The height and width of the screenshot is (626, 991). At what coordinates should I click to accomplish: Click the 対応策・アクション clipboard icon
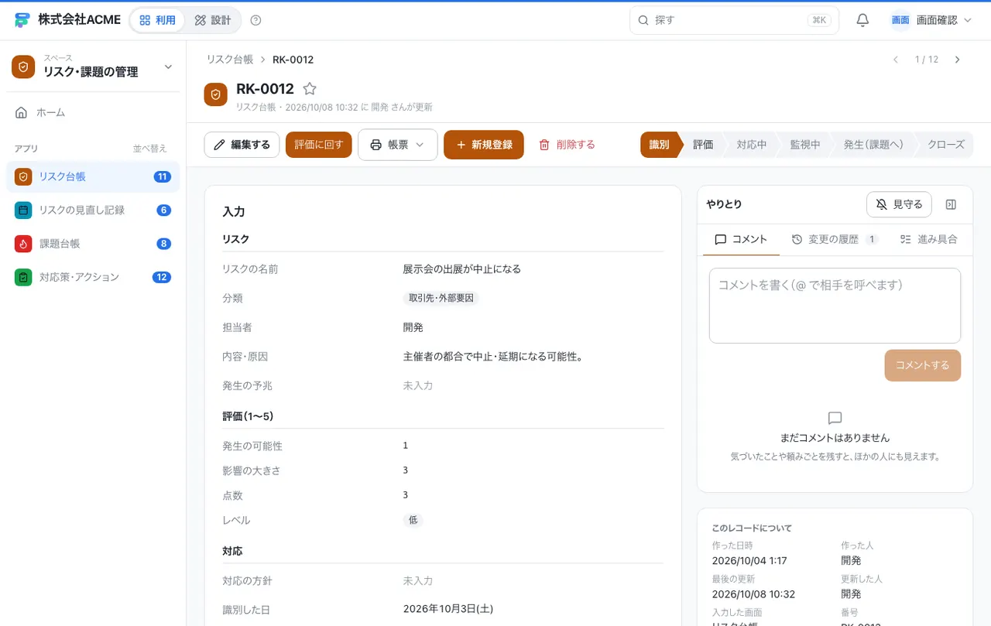point(23,277)
